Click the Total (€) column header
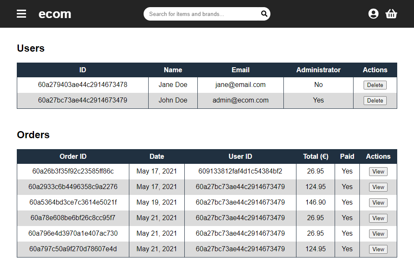Screen dimensions: 414x276 315,157
